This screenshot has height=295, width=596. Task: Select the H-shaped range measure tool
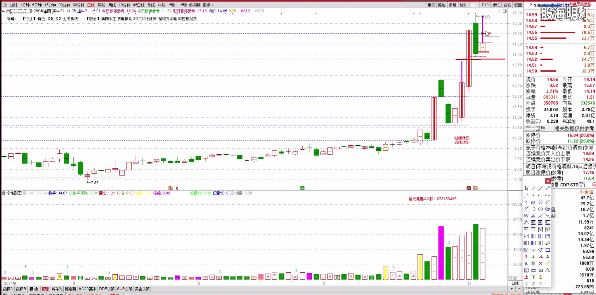coord(526,236)
